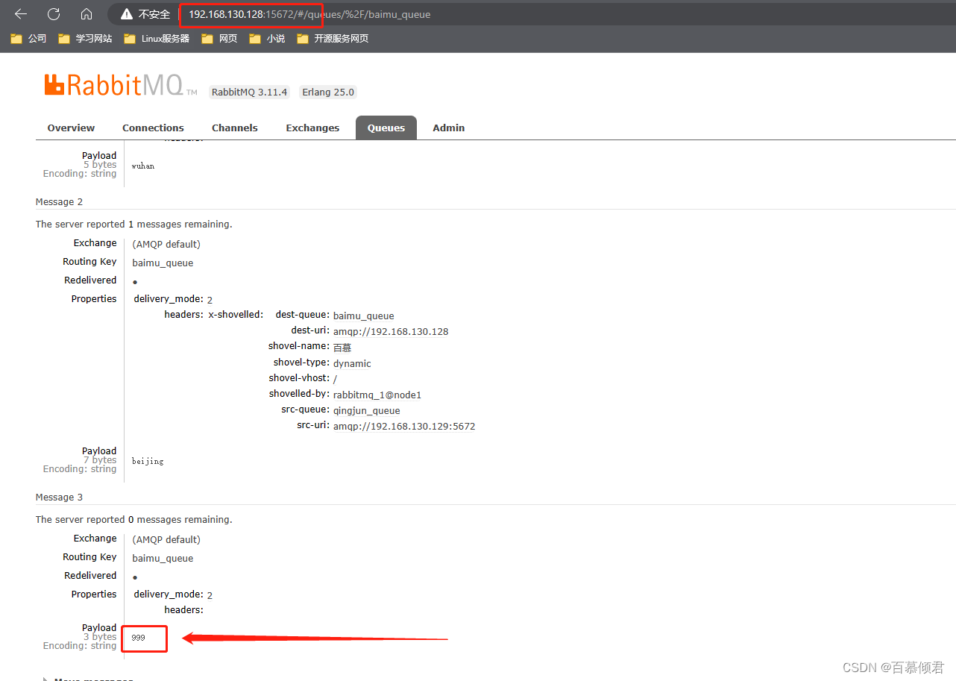
Task: Open browser home page icon
Action: point(87,14)
